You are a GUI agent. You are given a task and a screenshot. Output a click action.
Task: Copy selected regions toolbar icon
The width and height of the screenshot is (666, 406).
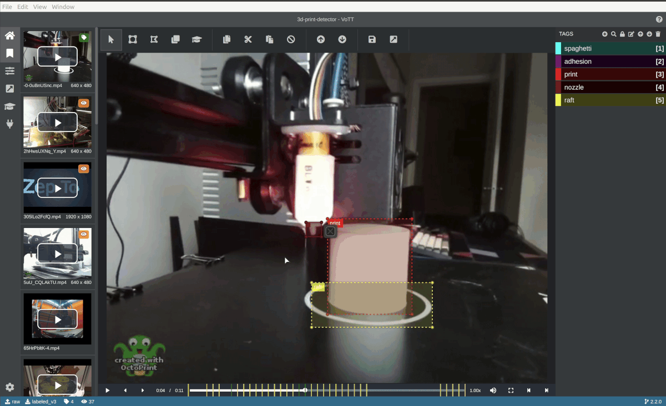click(x=226, y=39)
